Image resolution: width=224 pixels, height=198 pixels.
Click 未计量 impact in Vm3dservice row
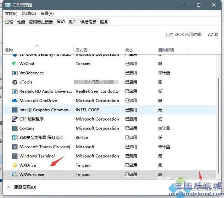point(164,73)
